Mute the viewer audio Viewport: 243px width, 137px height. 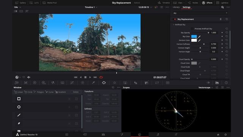pos(29,77)
